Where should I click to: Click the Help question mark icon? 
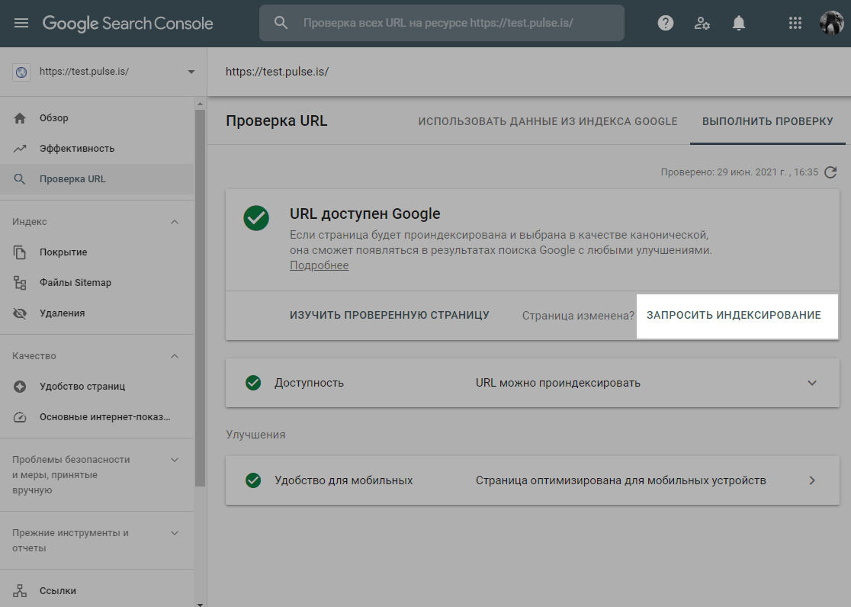(x=666, y=23)
